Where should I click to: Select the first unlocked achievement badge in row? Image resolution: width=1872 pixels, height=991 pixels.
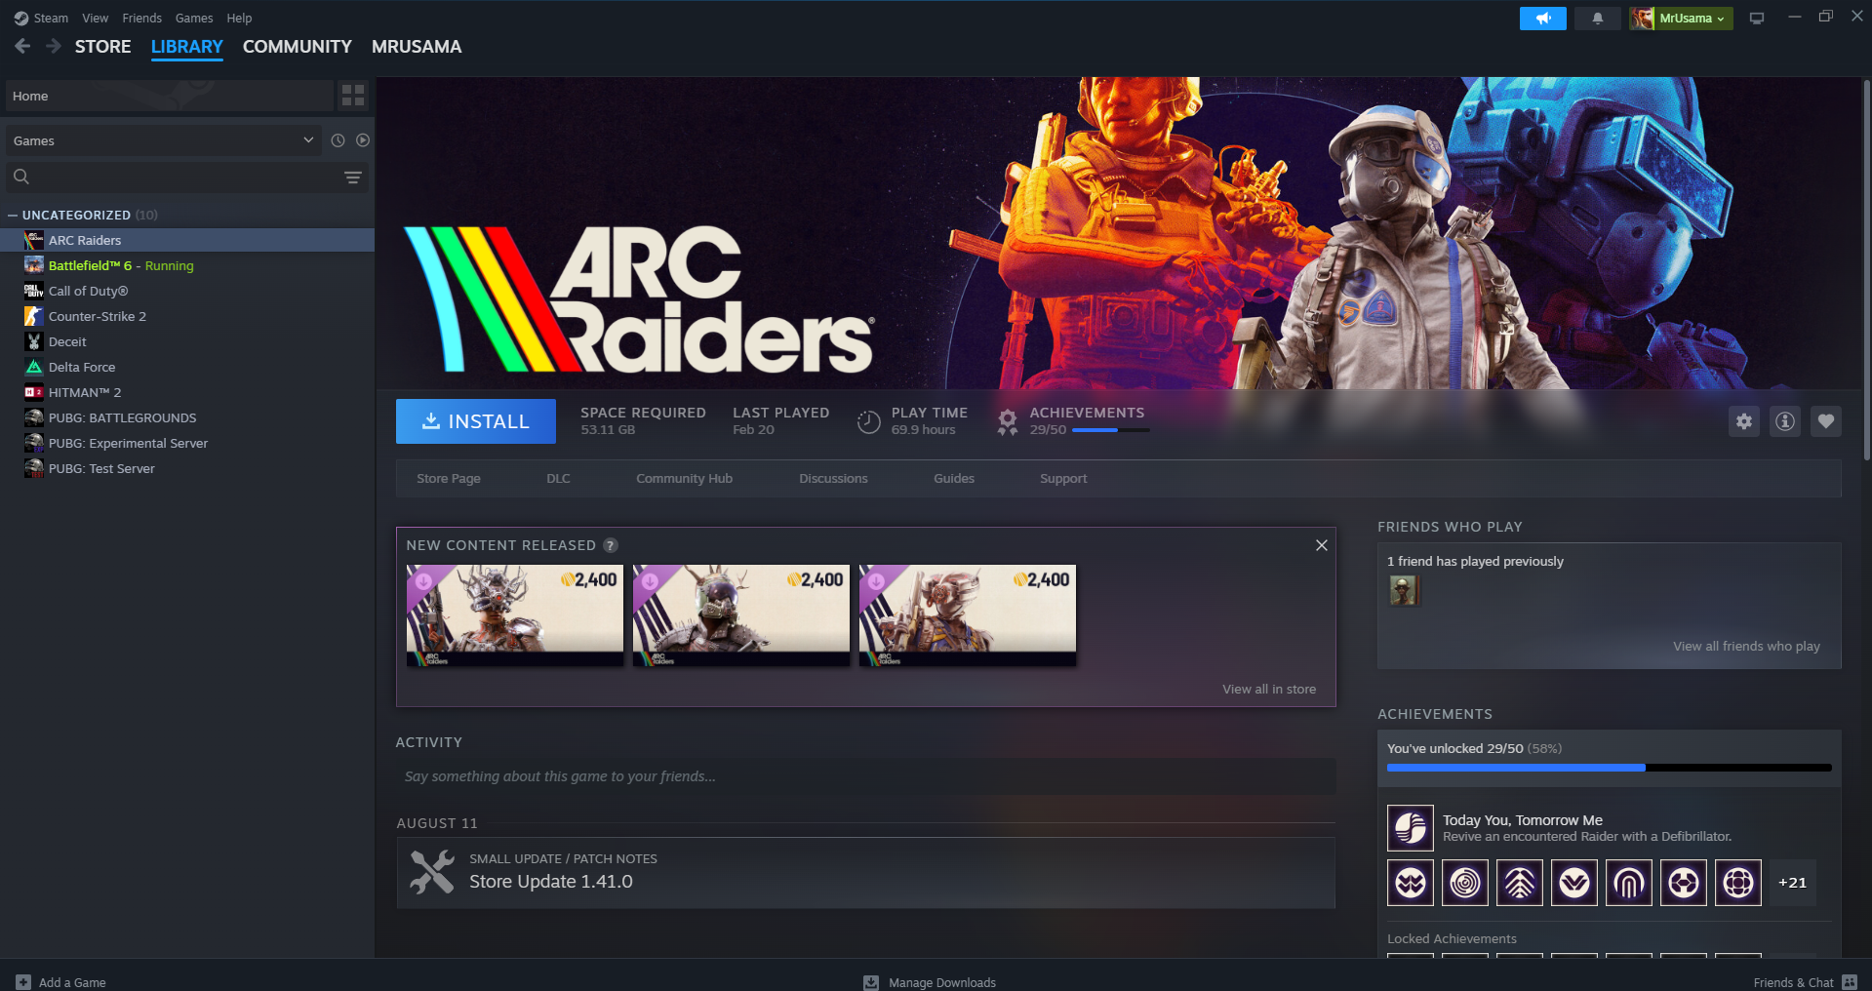1411,883
